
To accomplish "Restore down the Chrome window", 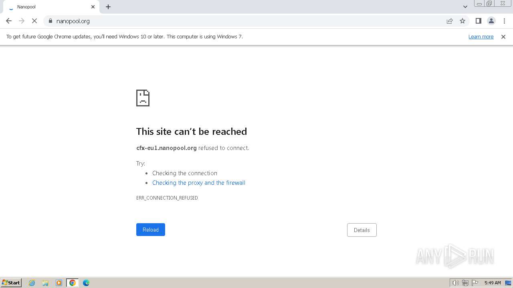I will click(x=489, y=4).
